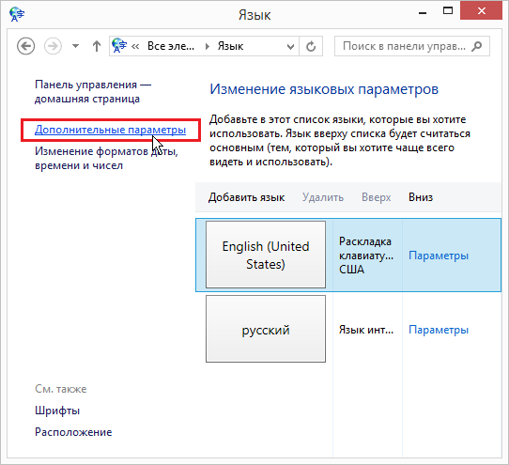This screenshot has width=509, height=465.
Task: Open the "Шрифты" link
Action: 57,411
